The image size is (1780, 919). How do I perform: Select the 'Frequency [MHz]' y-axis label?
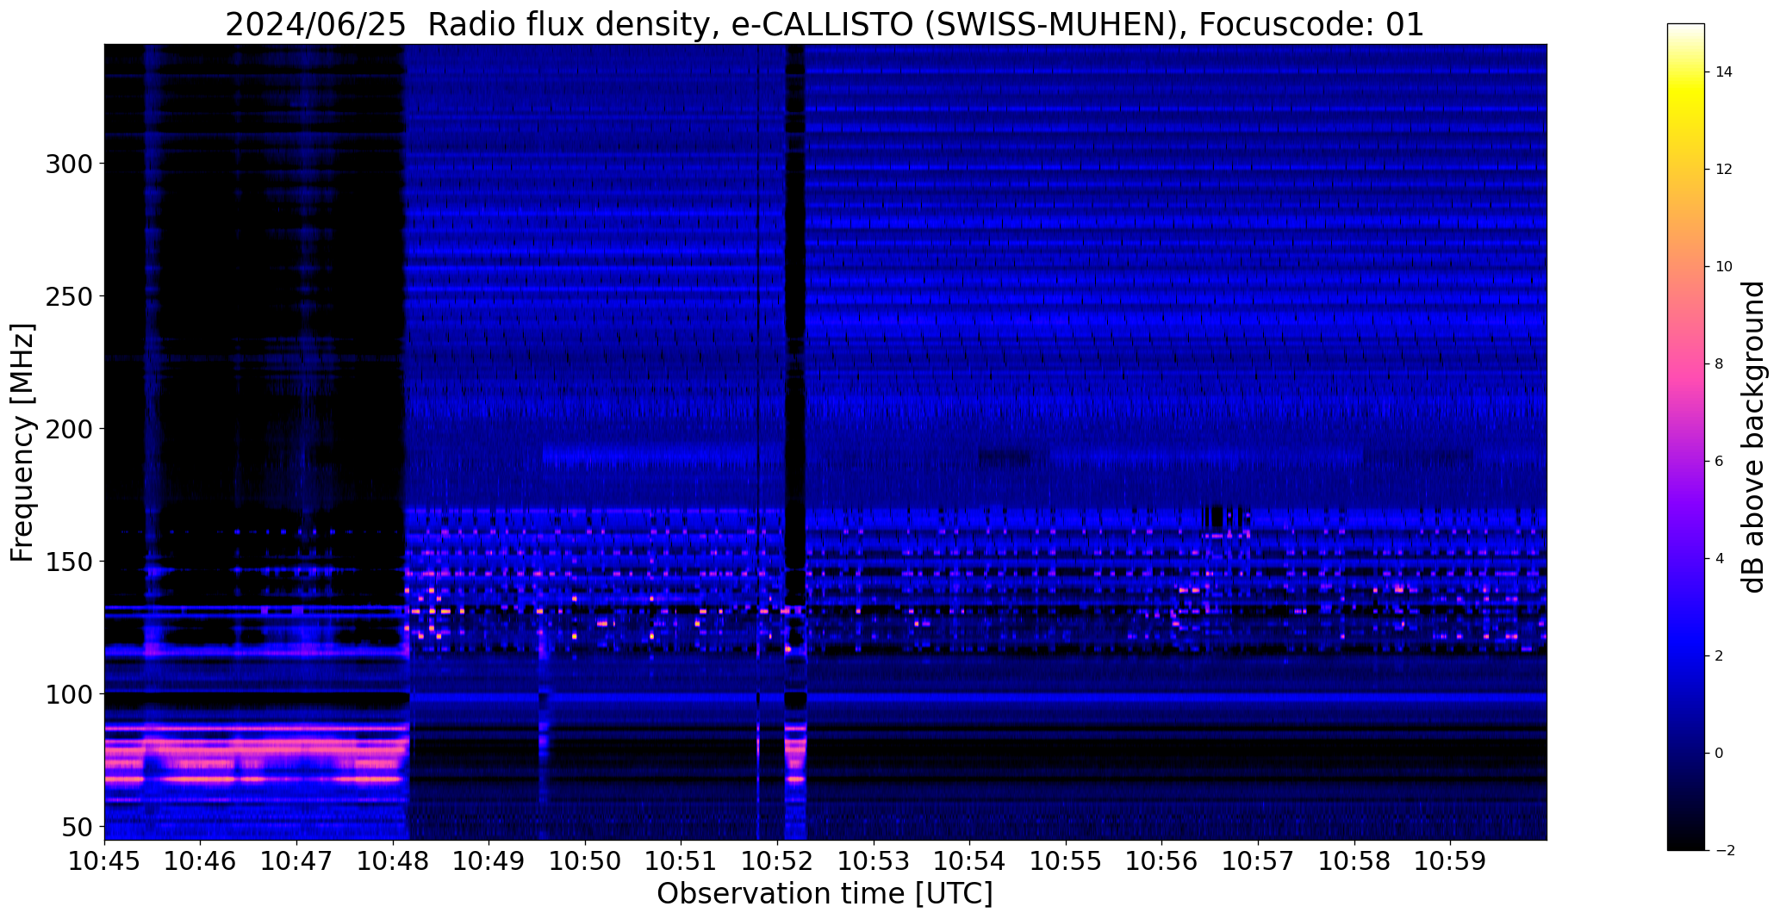[23, 443]
